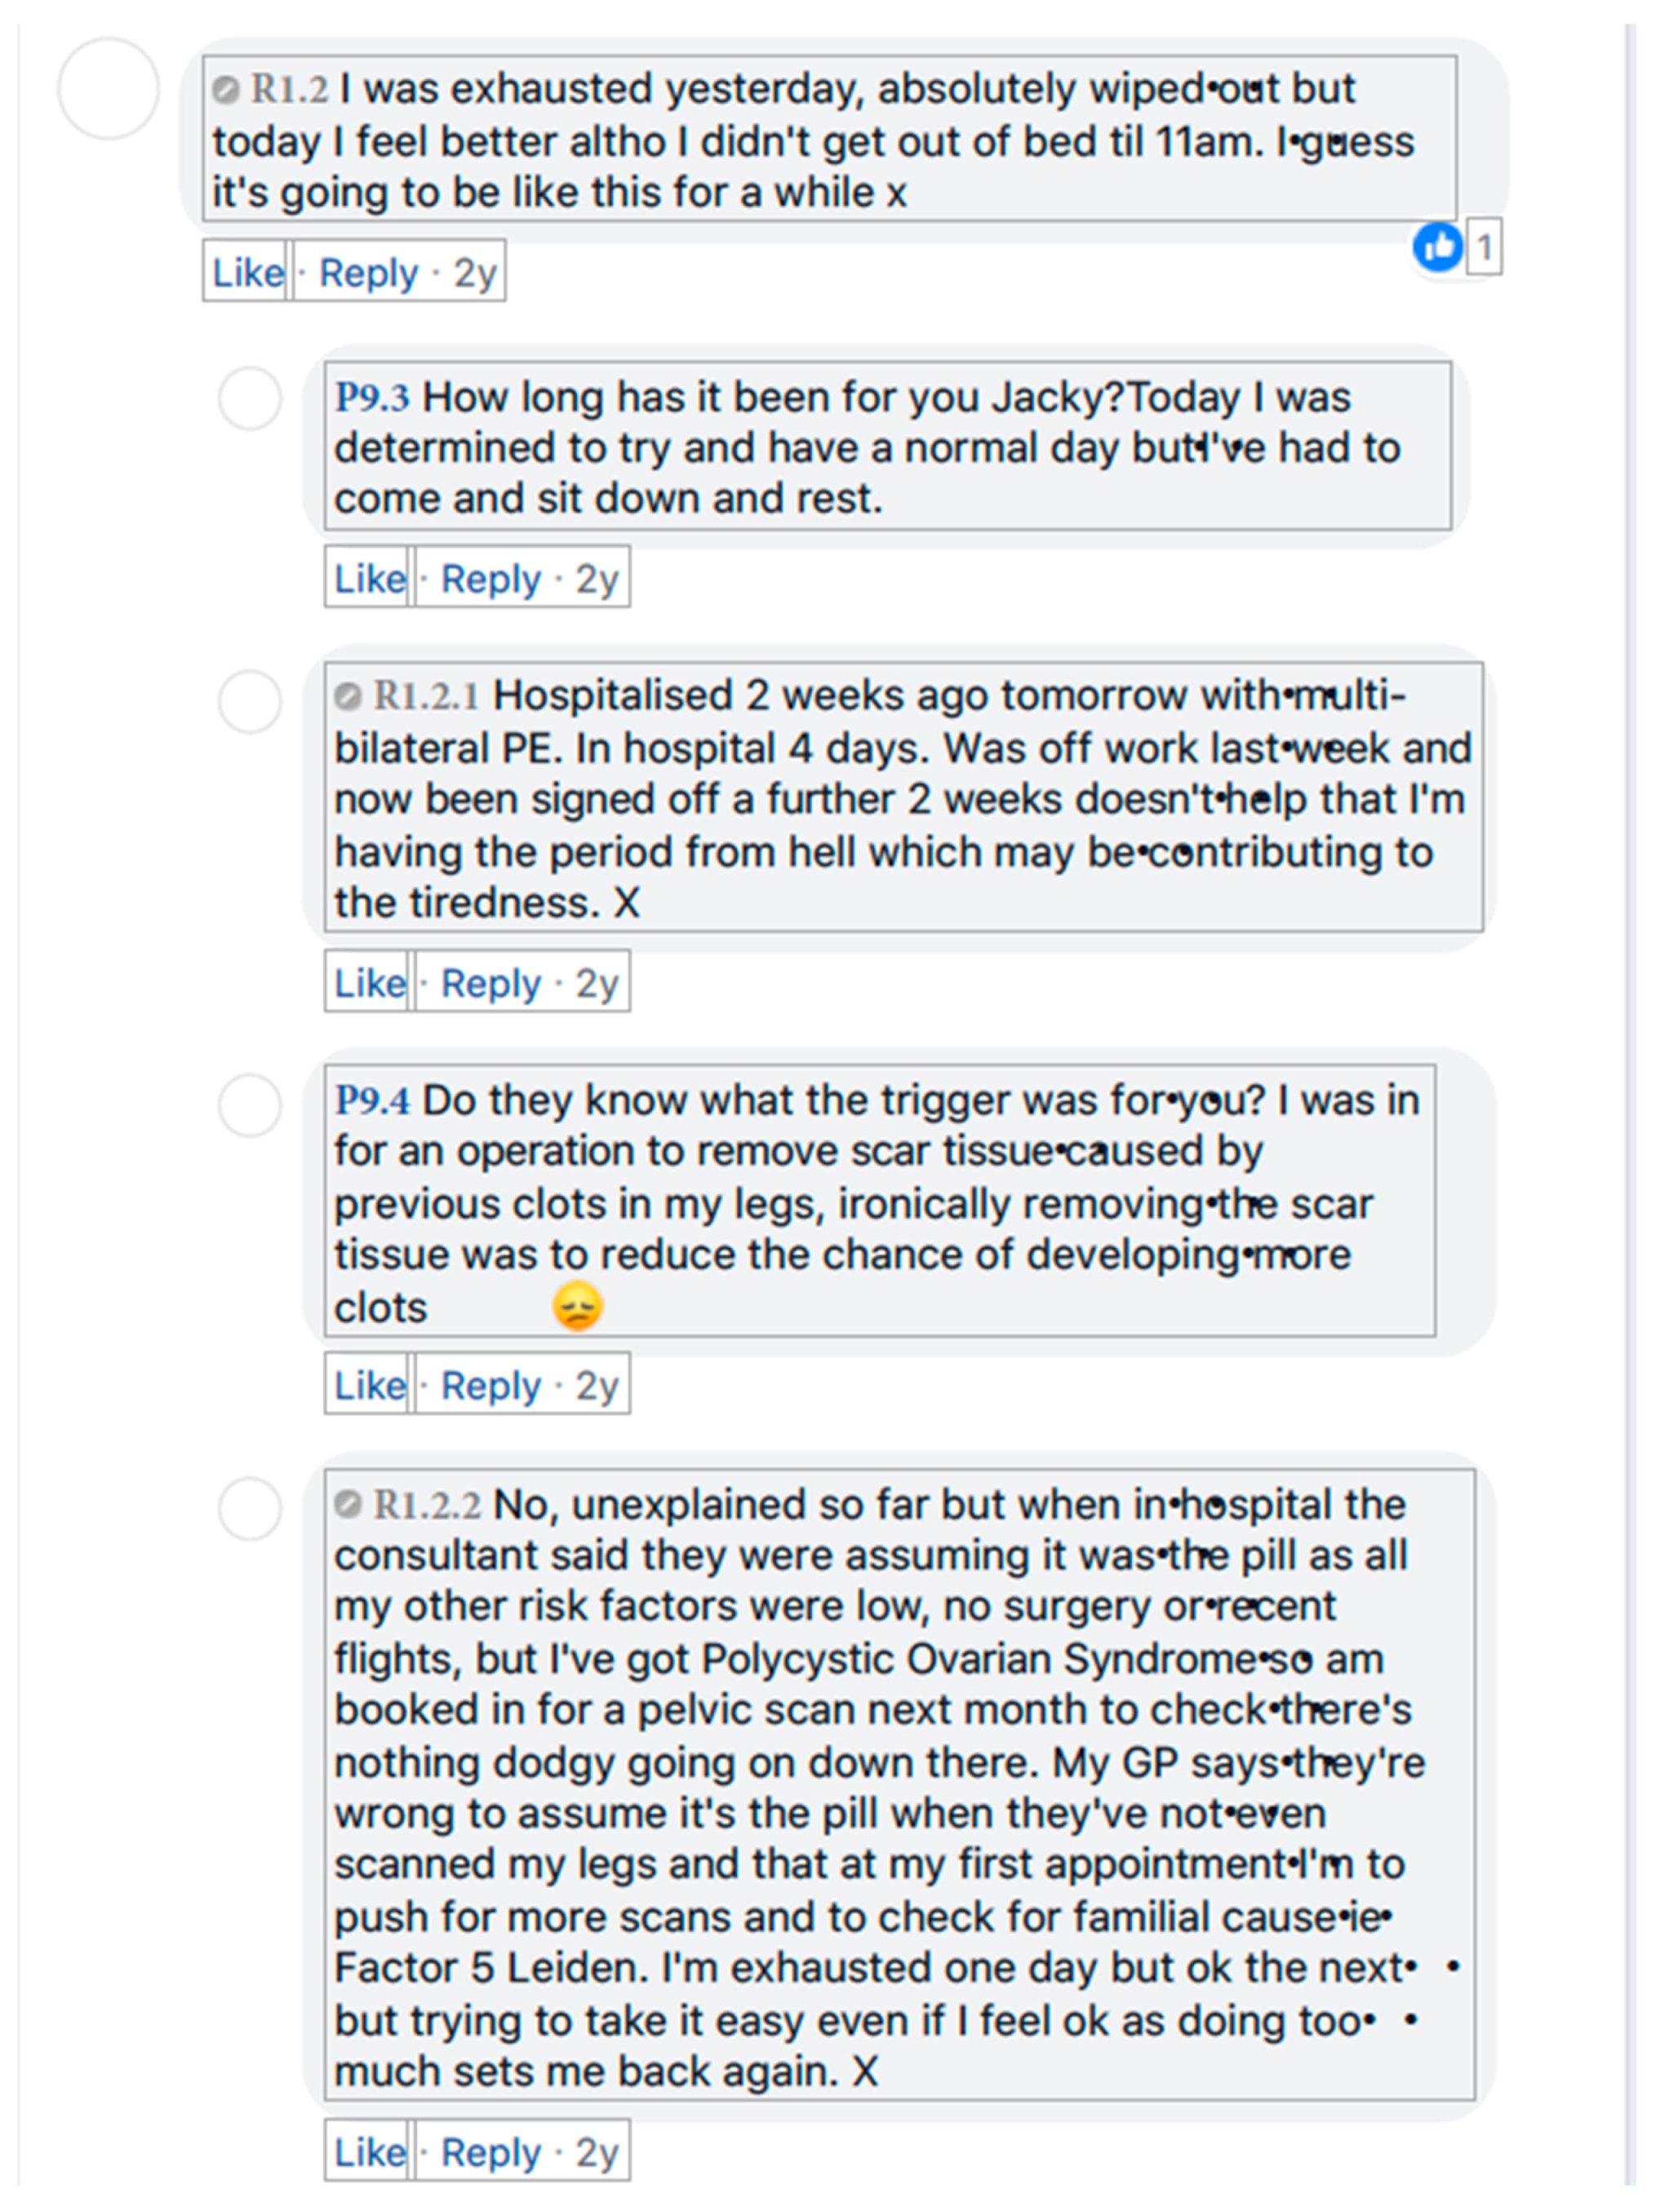Click the avatar next to comment R1.2.1
The height and width of the screenshot is (2212, 1660).
point(250,701)
